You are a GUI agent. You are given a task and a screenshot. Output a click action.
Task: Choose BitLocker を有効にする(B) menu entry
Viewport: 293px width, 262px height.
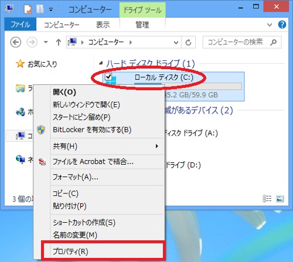tap(107, 130)
